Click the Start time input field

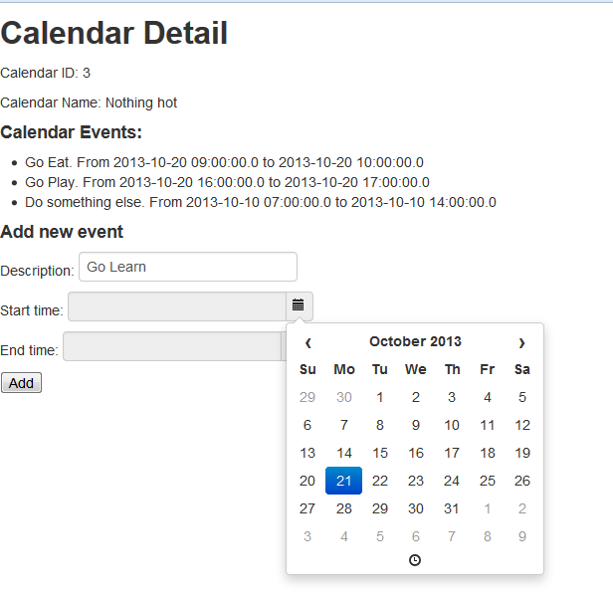point(177,306)
